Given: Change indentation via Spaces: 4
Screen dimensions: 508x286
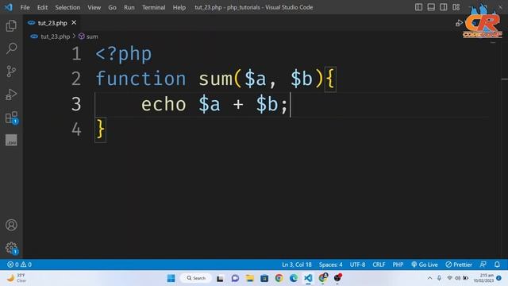Looking at the screenshot, I should (x=330, y=265).
